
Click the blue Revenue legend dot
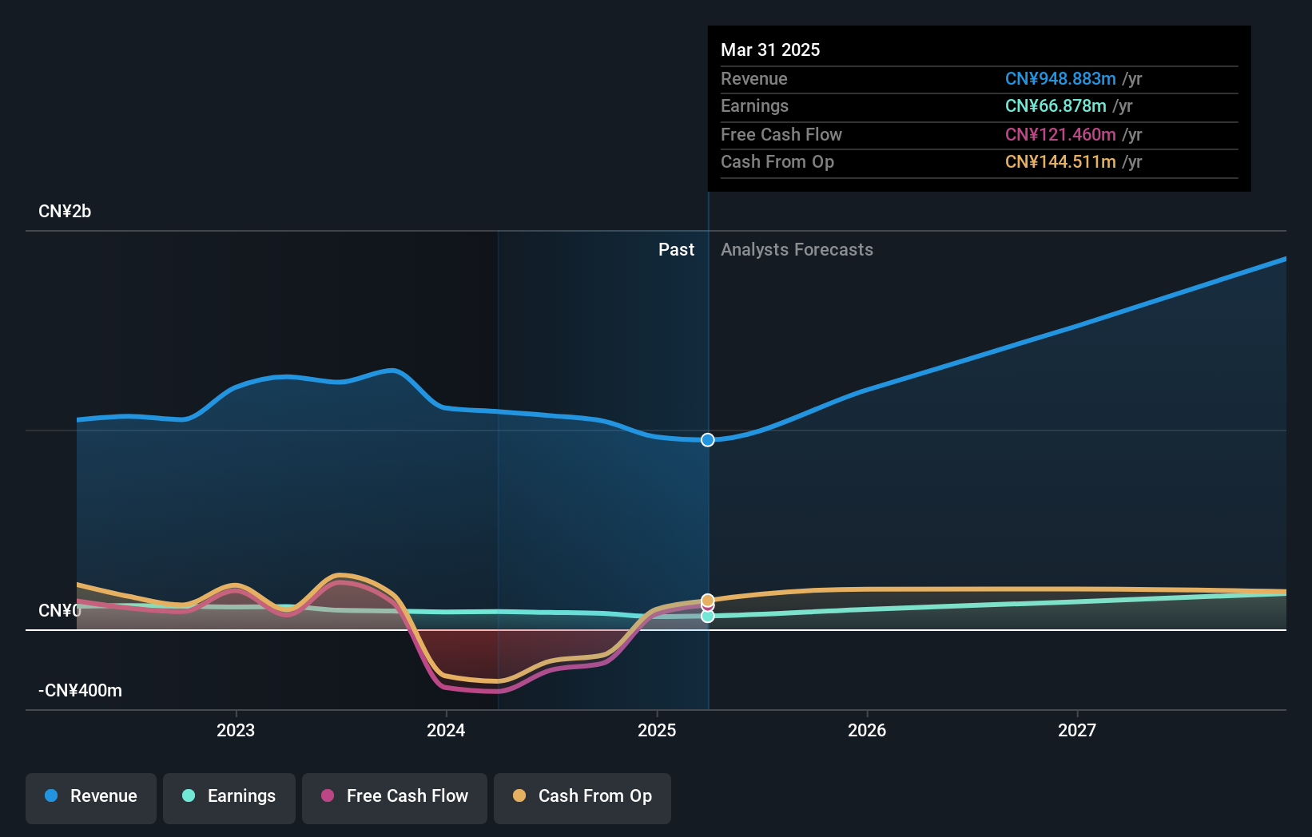click(x=51, y=795)
